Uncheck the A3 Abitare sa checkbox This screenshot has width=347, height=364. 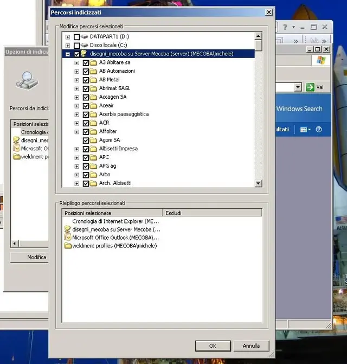click(86, 63)
